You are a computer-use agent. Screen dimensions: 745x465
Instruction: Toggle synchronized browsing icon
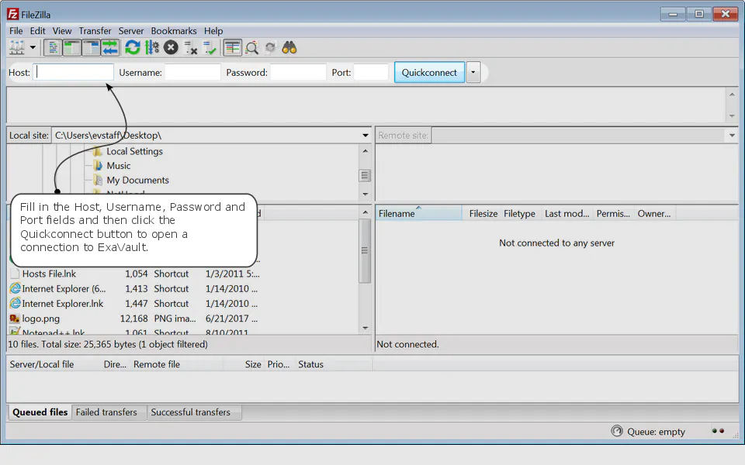coord(270,47)
